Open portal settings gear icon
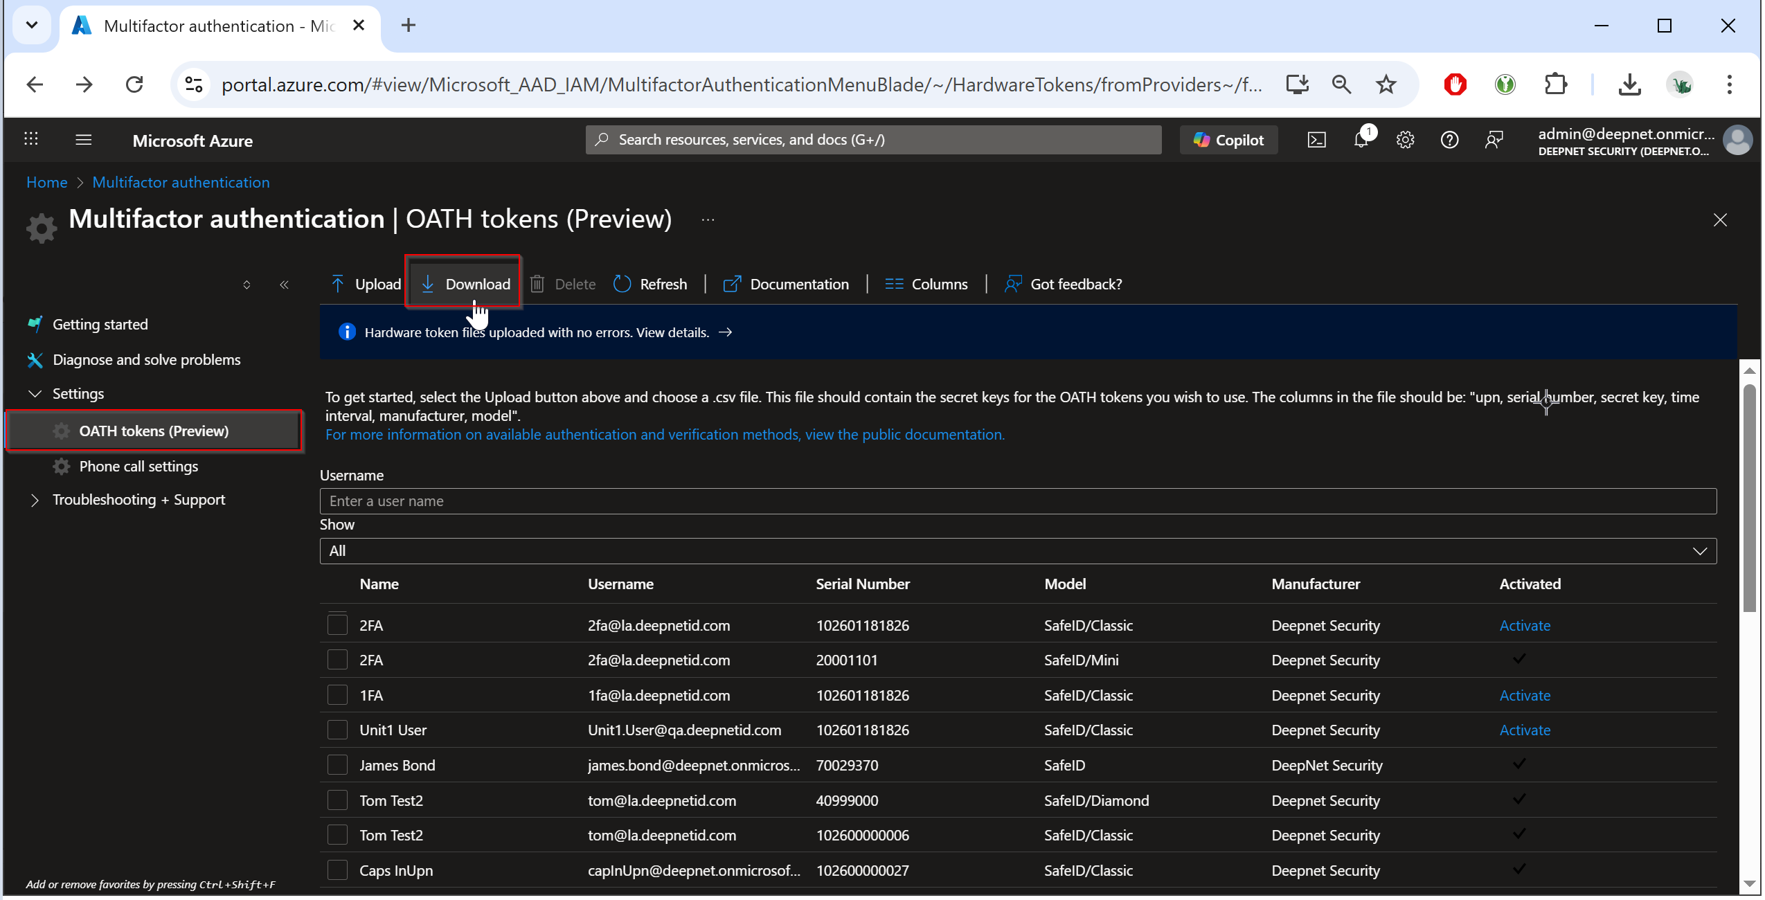The image size is (1765, 900). pos(1405,140)
